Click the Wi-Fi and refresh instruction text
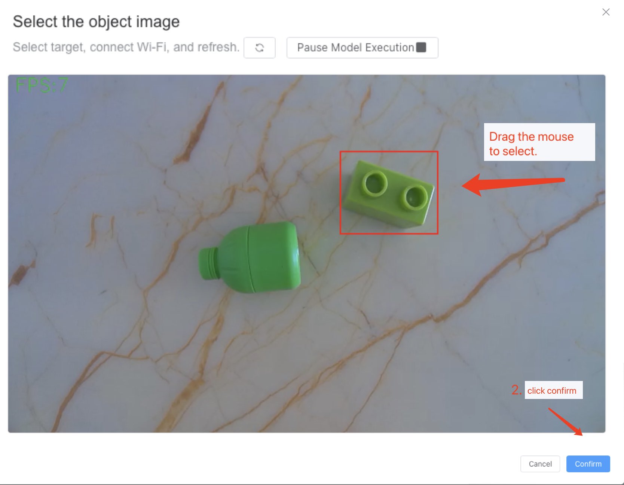This screenshot has width=624, height=485. pyautogui.click(x=126, y=47)
